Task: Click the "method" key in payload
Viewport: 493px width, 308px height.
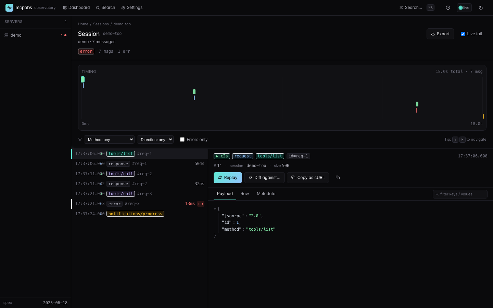Action: 231,229
